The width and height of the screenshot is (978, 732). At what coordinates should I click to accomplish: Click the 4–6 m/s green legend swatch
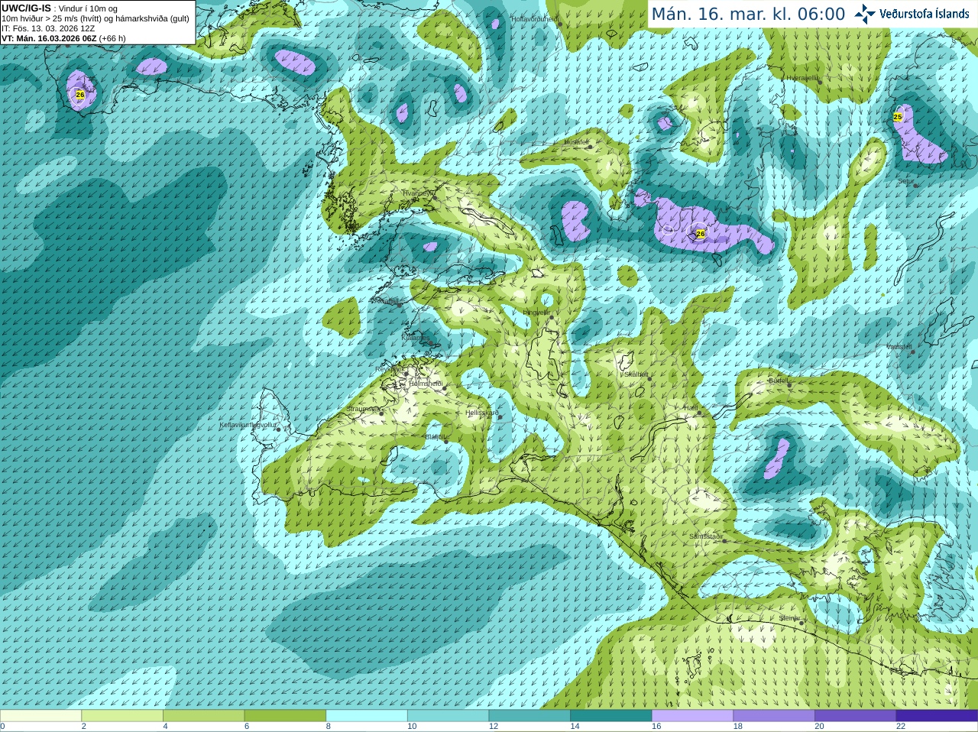coord(203,716)
